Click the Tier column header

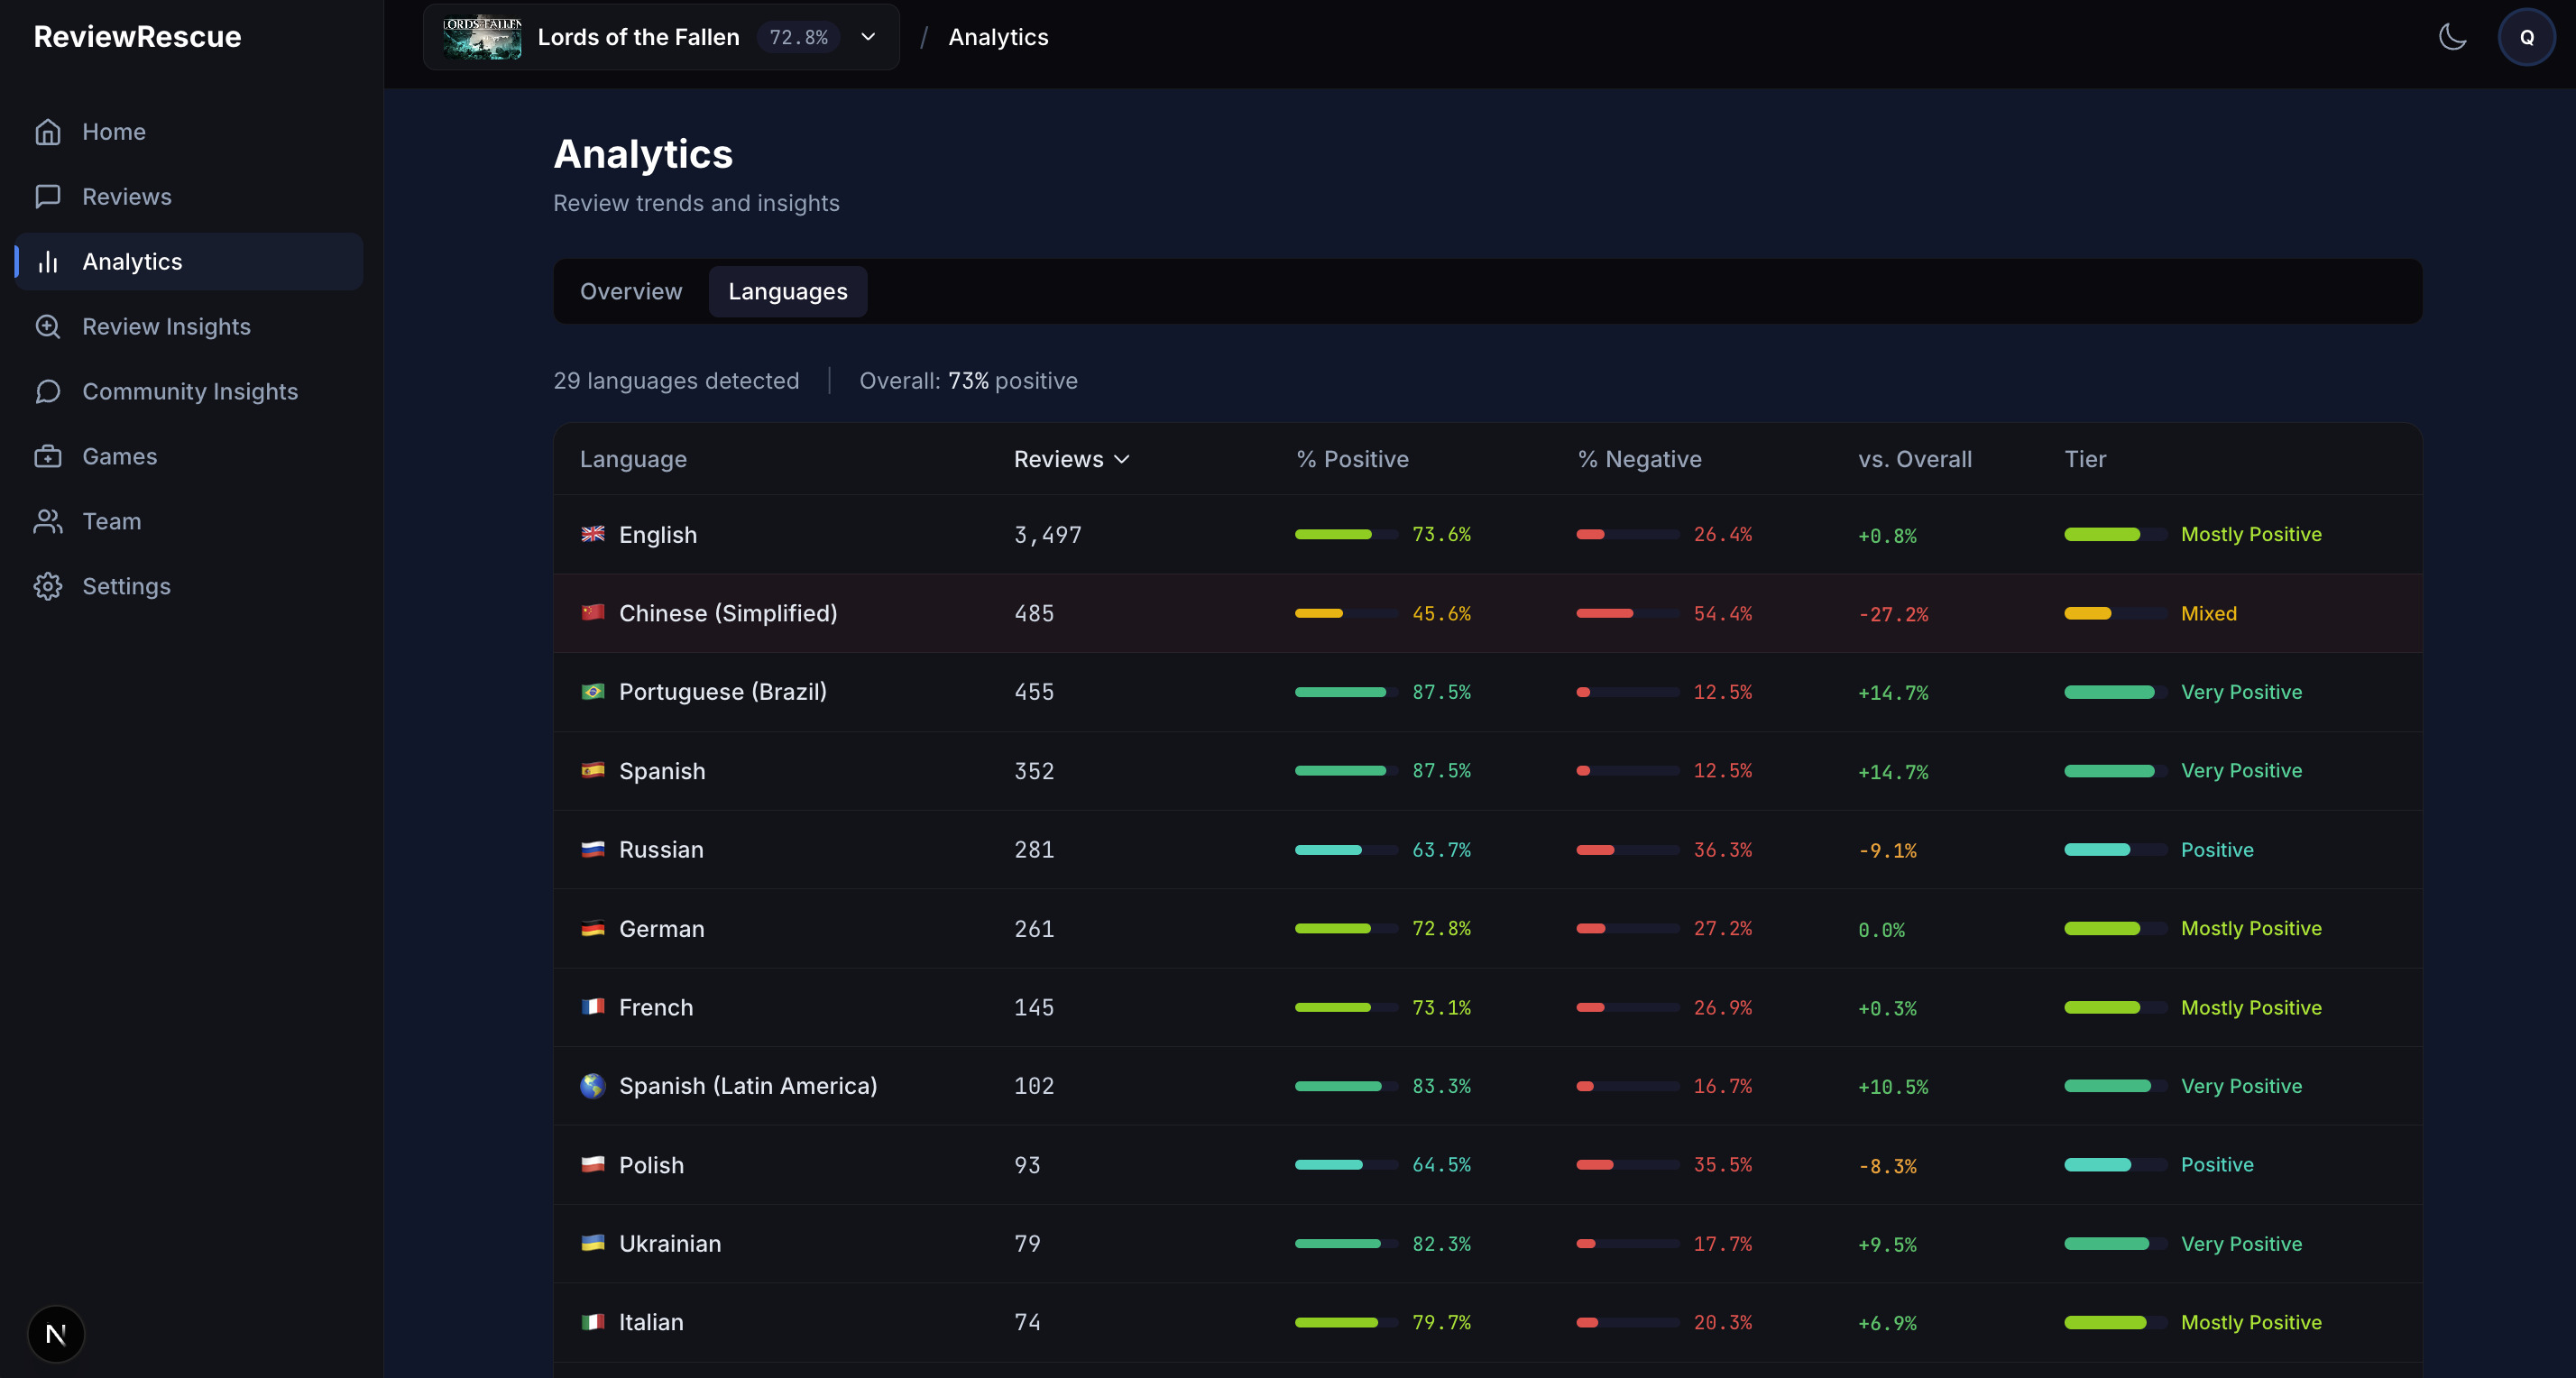pos(2085,459)
